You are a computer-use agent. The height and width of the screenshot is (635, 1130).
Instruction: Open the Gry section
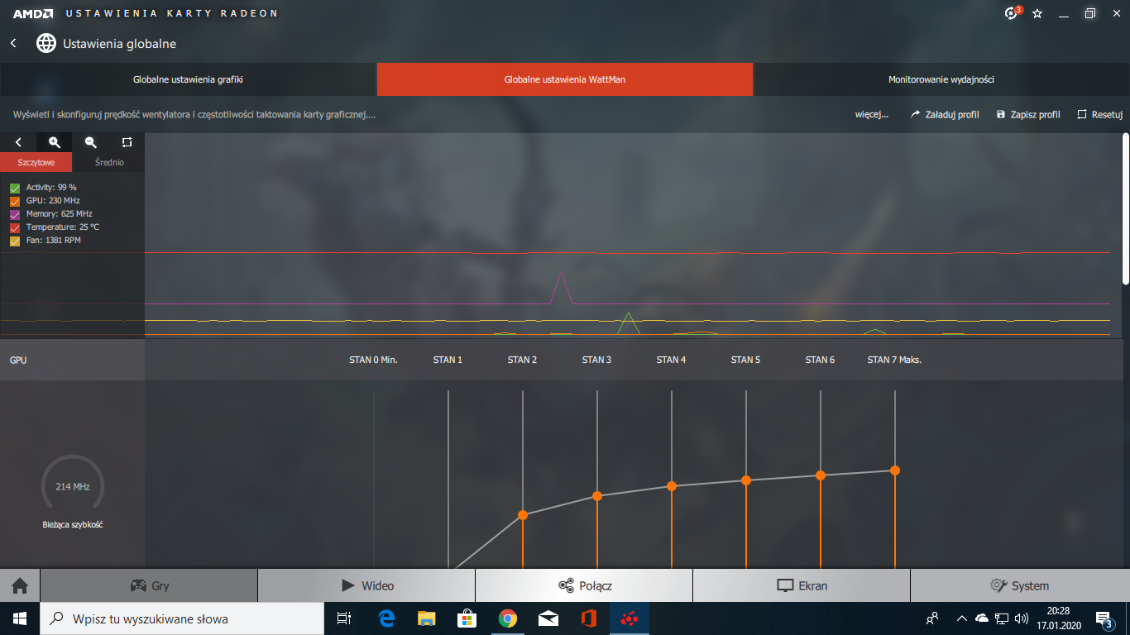[x=149, y=585]
